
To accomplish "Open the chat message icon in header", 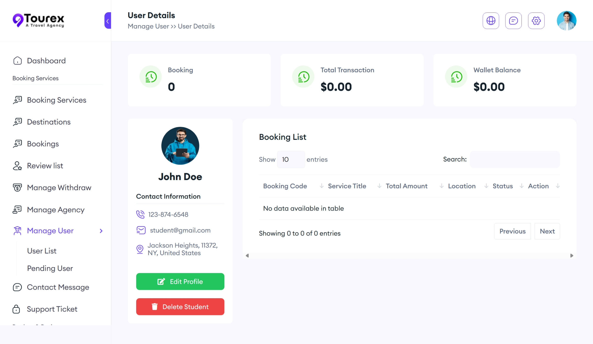I will (513, 21).
